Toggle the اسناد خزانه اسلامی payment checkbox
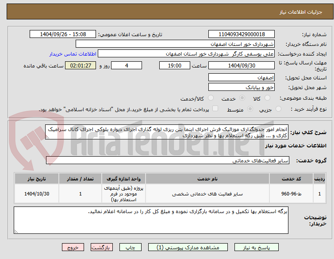The height and width of the screenshot is (259, 334). (x=215, y=109)
